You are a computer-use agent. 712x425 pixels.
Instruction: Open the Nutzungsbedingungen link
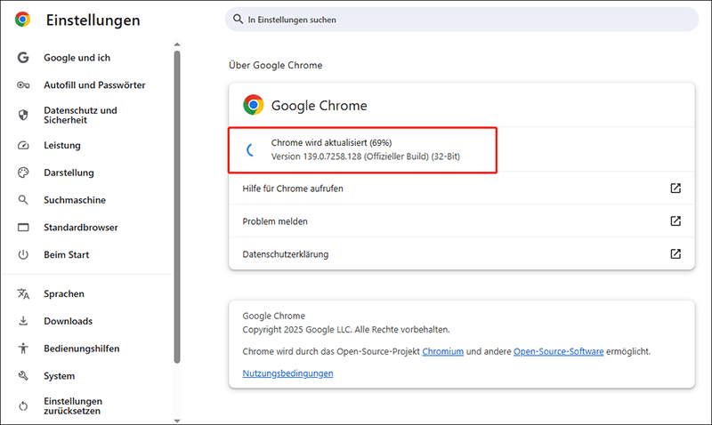tap(287, 373)
